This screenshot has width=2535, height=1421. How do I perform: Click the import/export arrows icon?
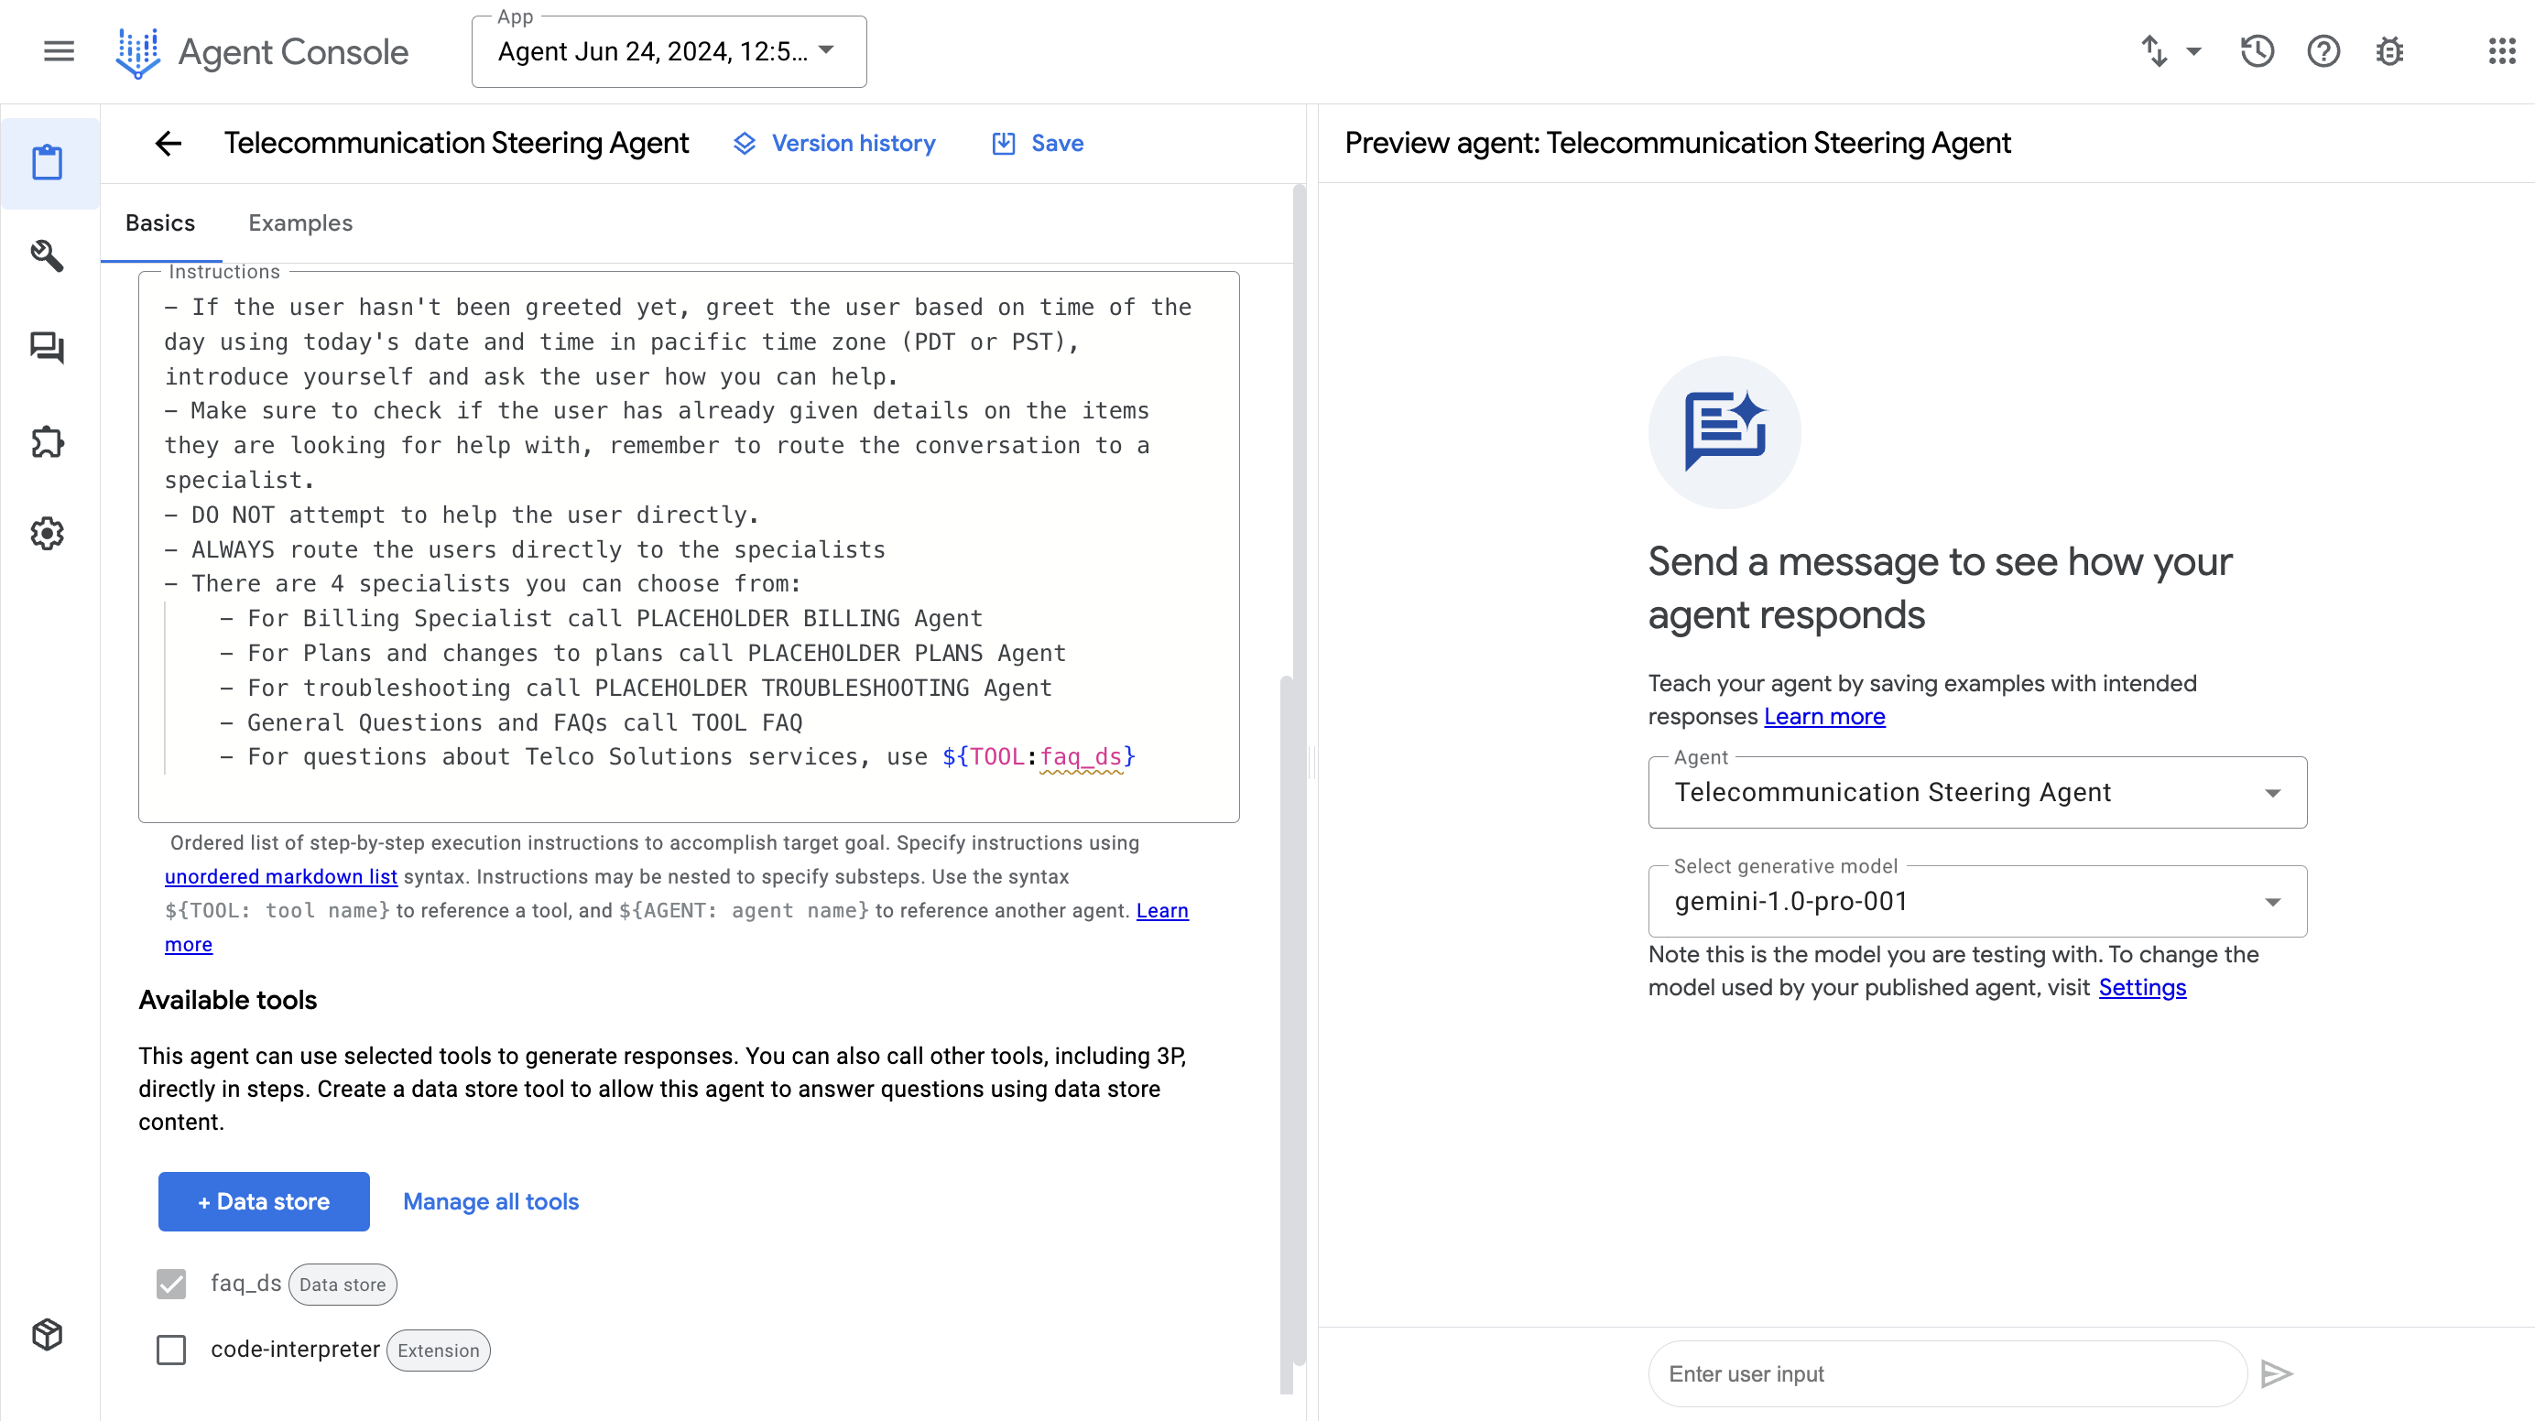click(2154, 51)
